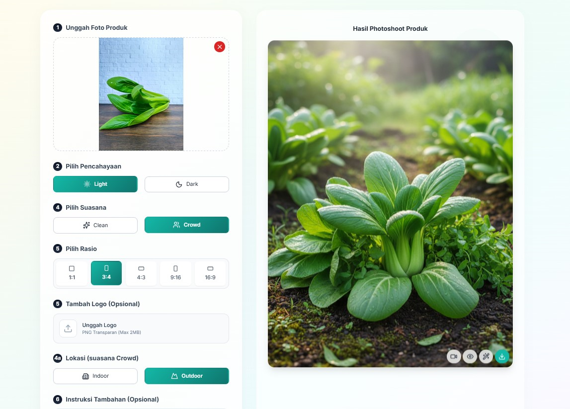Viewport: 570px width, 409px height.
Task: Download the generated photo with teal icon
Action: click(502, 356)
